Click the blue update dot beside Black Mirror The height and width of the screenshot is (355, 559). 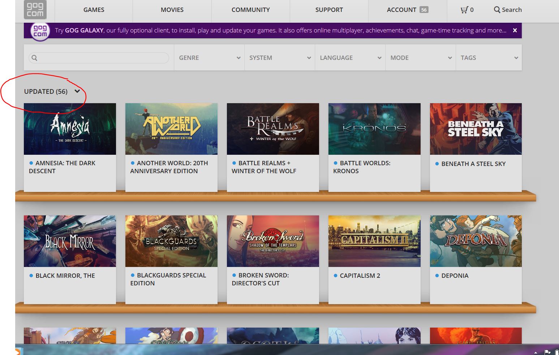31,276
